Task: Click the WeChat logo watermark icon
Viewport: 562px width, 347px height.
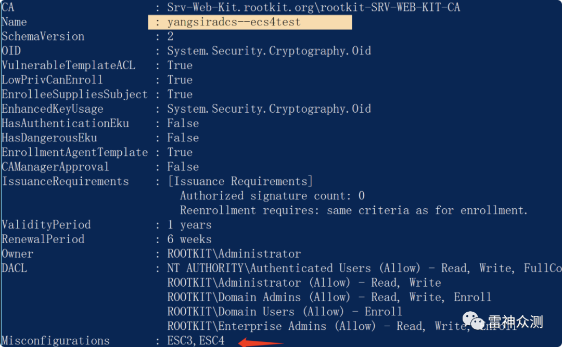Action: click(473, 321)
